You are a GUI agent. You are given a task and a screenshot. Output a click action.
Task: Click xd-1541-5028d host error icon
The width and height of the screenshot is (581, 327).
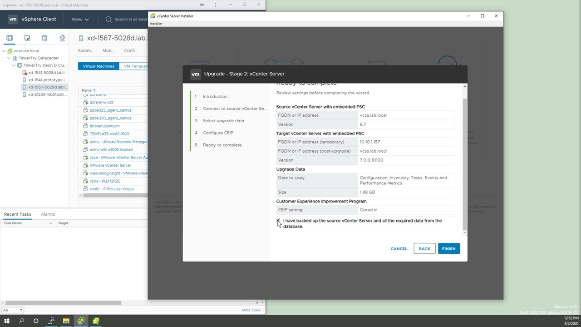click(25, 73)
